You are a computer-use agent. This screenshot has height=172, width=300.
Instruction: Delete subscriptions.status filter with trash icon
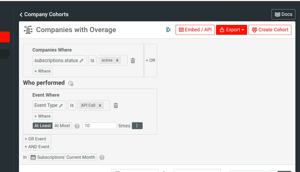coord(133,60)
